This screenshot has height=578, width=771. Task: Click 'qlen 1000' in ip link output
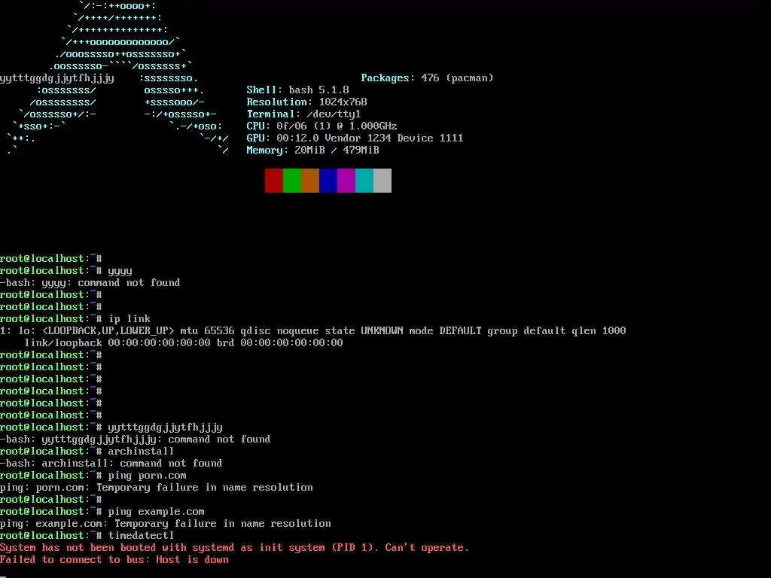click(x=599, y=331)
